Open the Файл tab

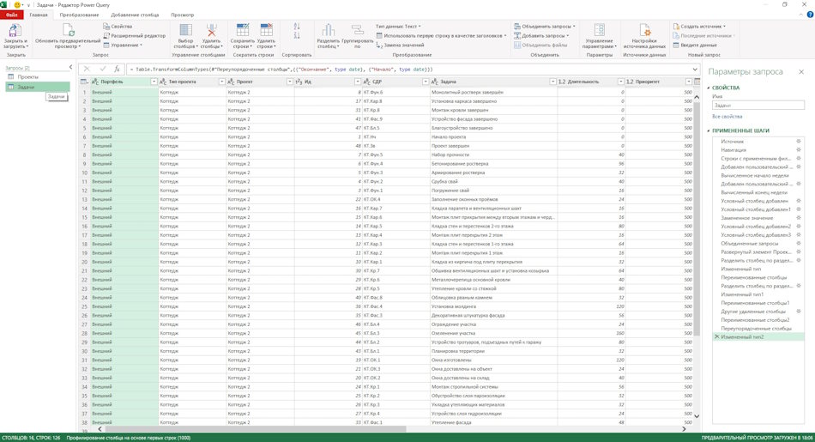12,15
